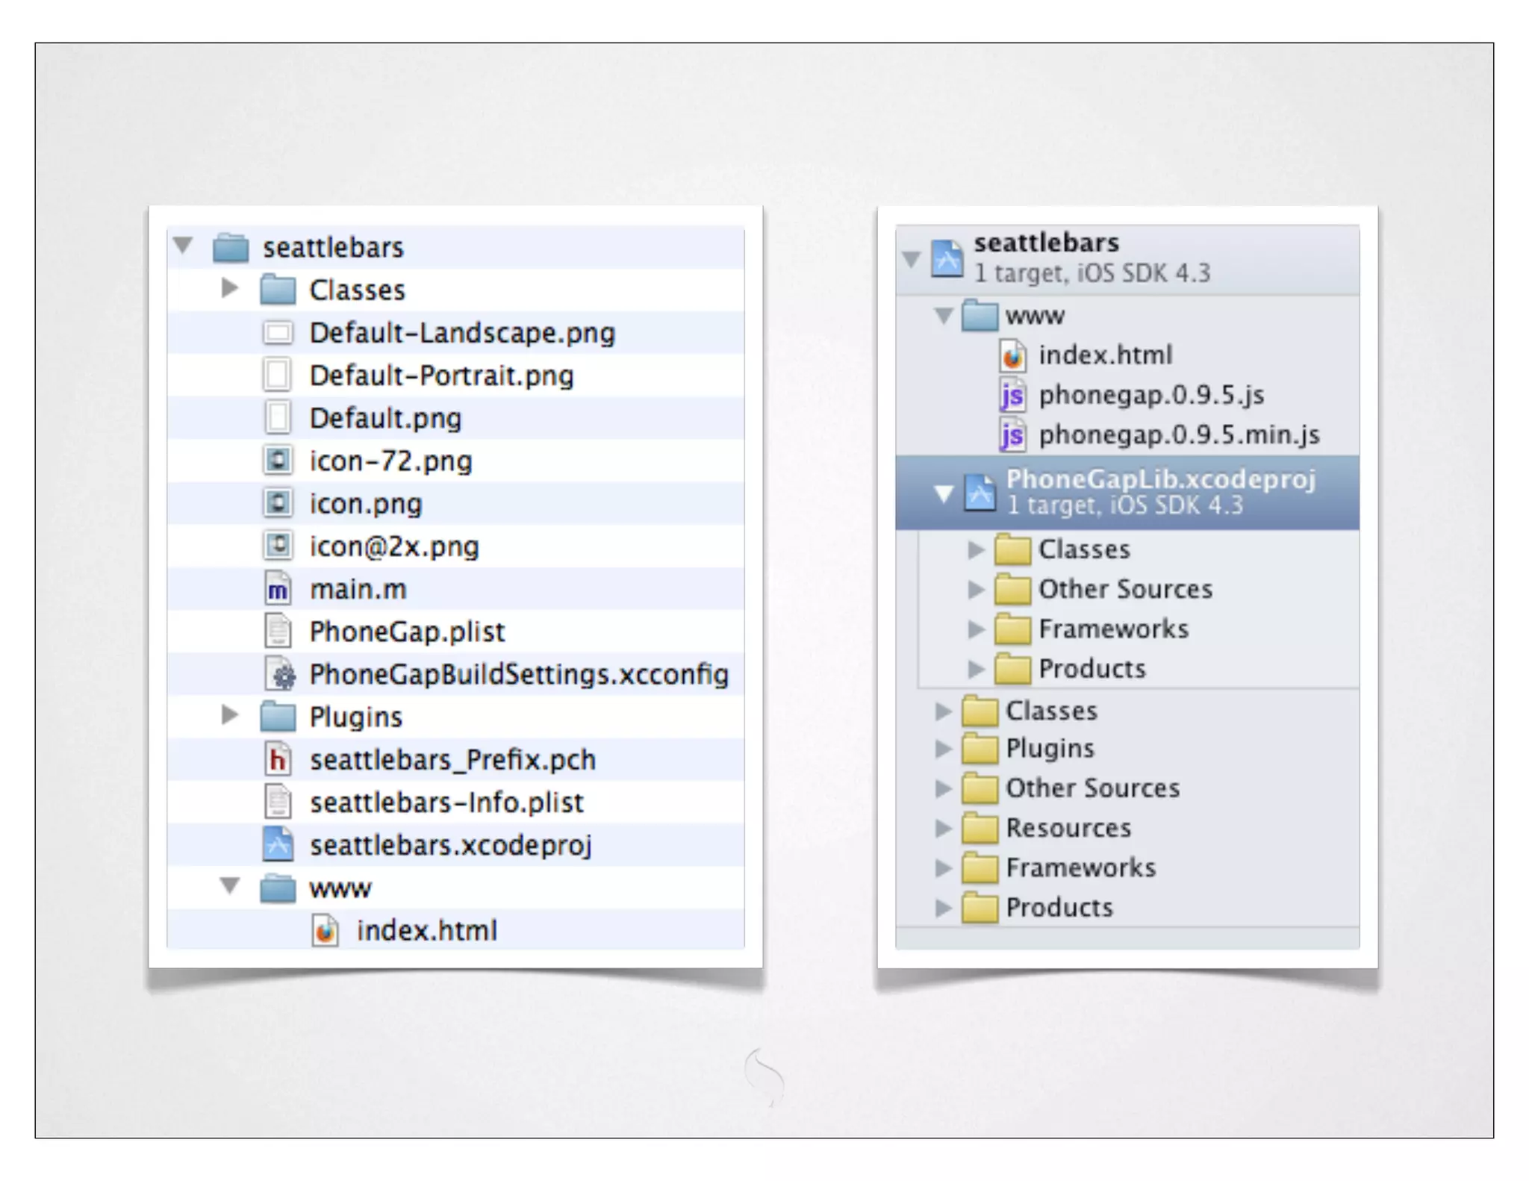Expand the Resources group in Xcode navigator
Image resolution: width=1529 pixels, height=1181 pixels.
point(943,828)
